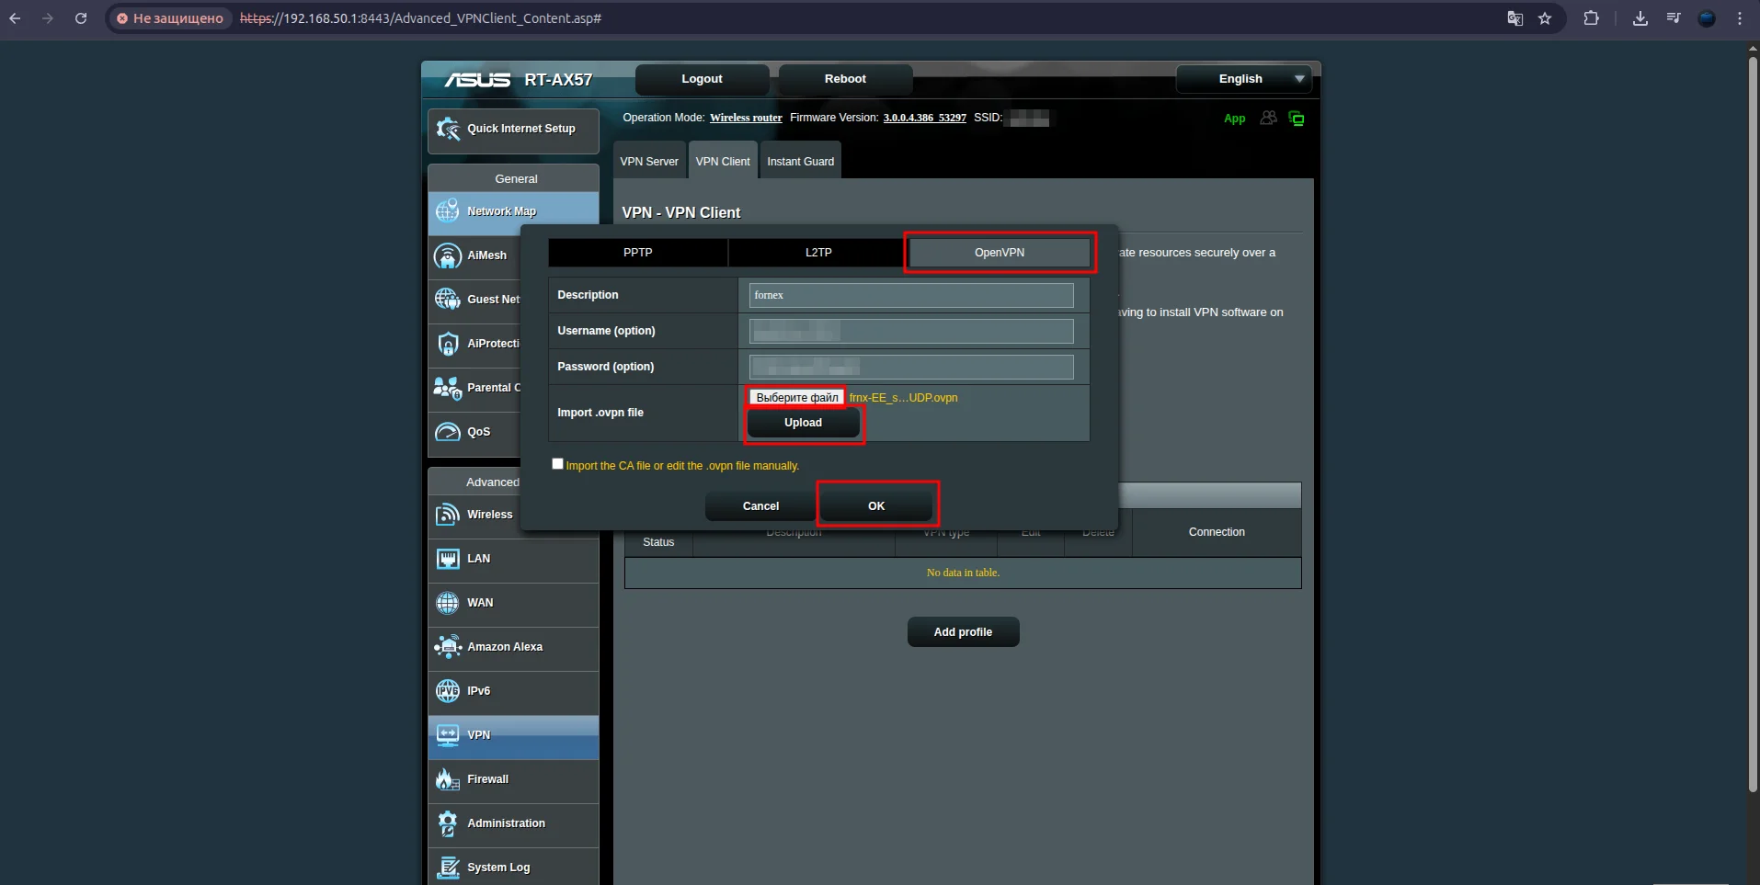Enable manual CA file import checkbox
The height and width of the screenshot is (885, 1760).
[557, 464]
